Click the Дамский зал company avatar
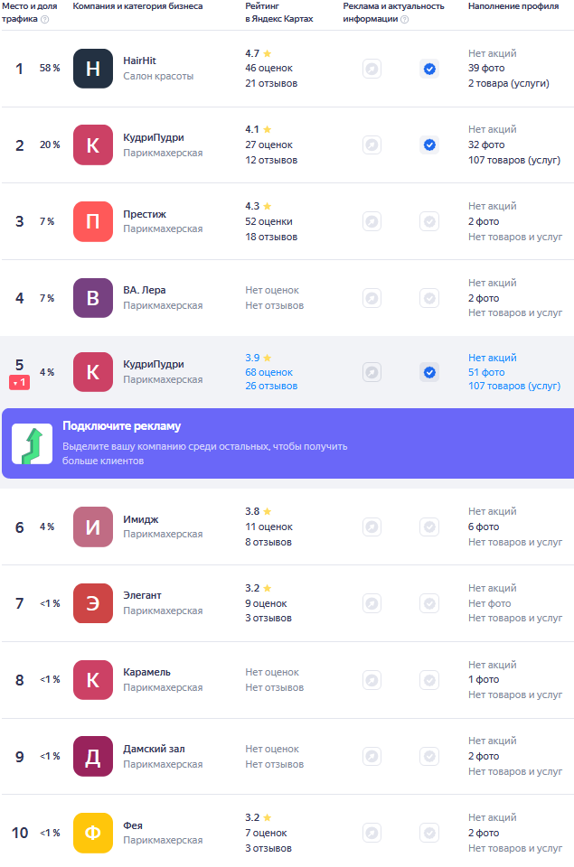The image size is (574, 867). pyautogui.click(x=93, y=756)
